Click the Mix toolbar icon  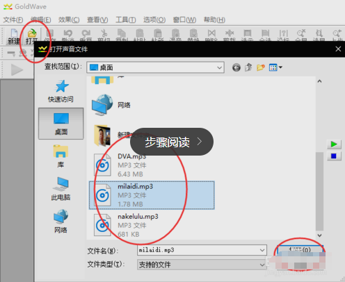[x=175, y=35]
